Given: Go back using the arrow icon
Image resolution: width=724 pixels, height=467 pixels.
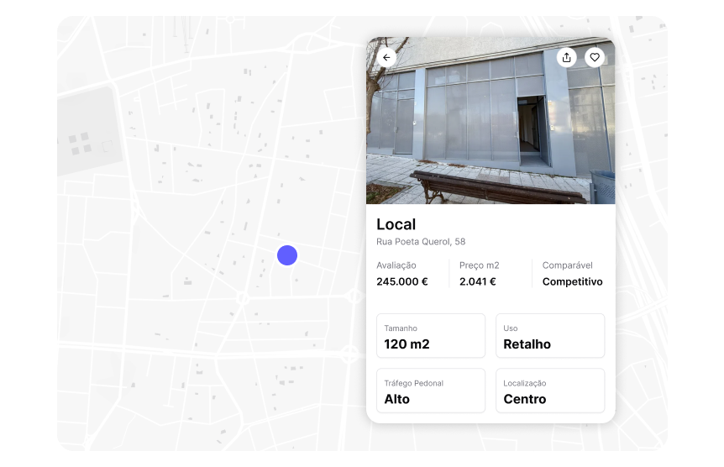Looking at the screenshot, I should 386,58.
